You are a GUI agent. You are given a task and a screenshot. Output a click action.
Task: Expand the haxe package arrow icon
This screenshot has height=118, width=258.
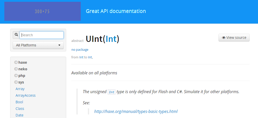pos(16,62)
